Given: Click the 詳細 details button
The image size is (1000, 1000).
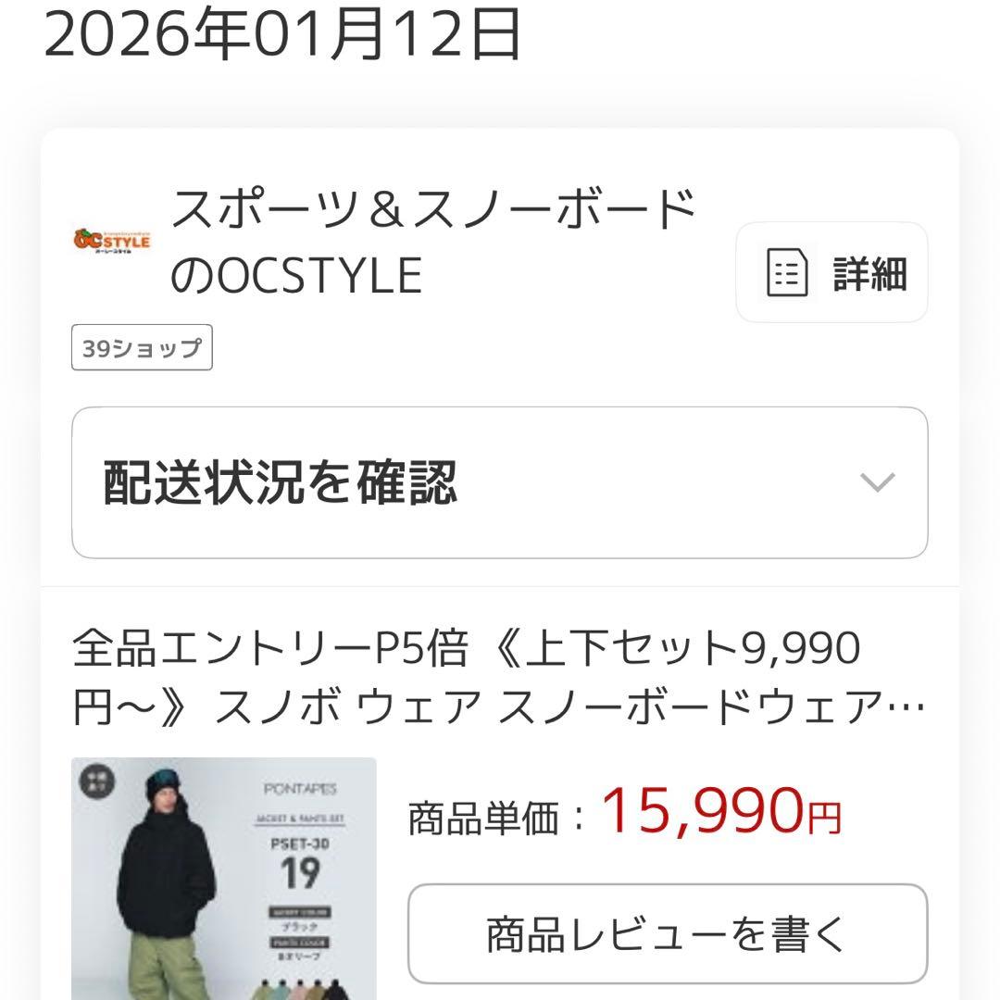Looking at the screenshot, I should pyautogui.click(x=831, y=271).
